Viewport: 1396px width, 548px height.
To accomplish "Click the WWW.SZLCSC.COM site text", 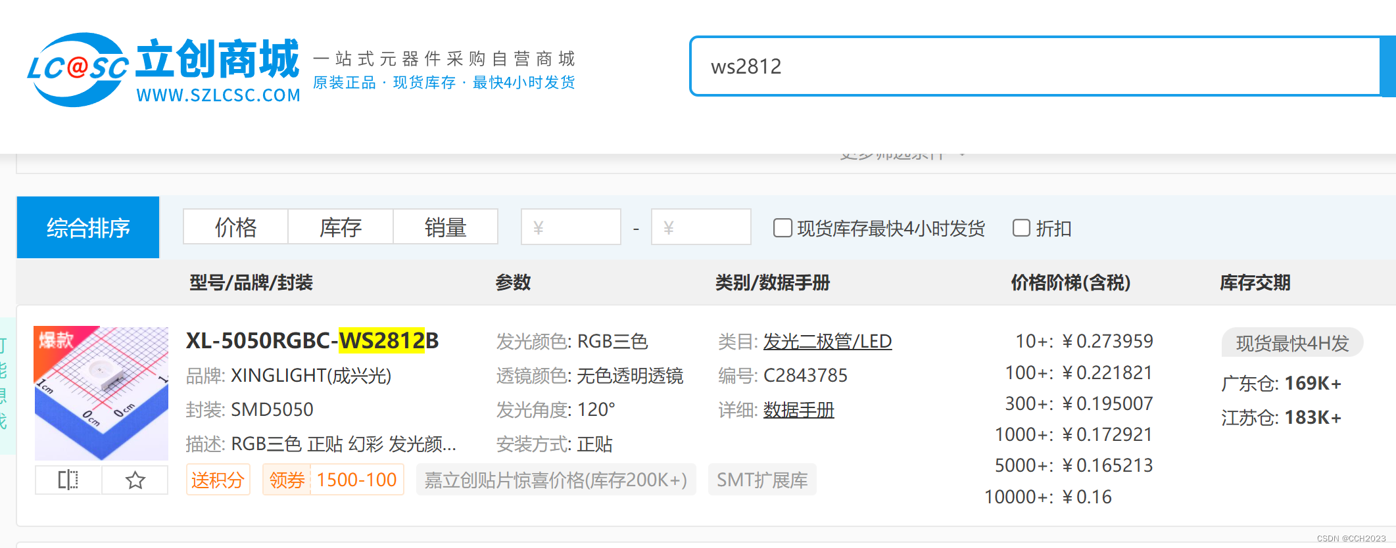I will tap(218, 95).
